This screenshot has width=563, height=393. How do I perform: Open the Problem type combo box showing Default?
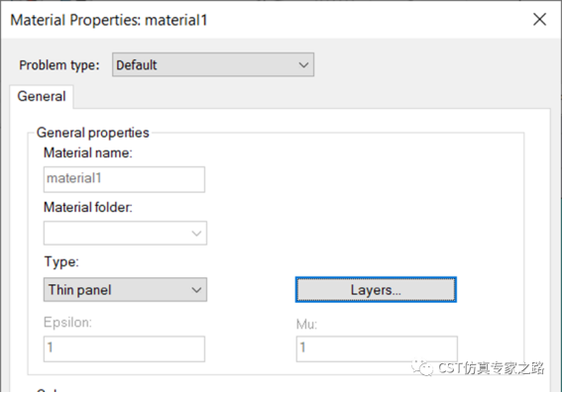coord(213,64)
